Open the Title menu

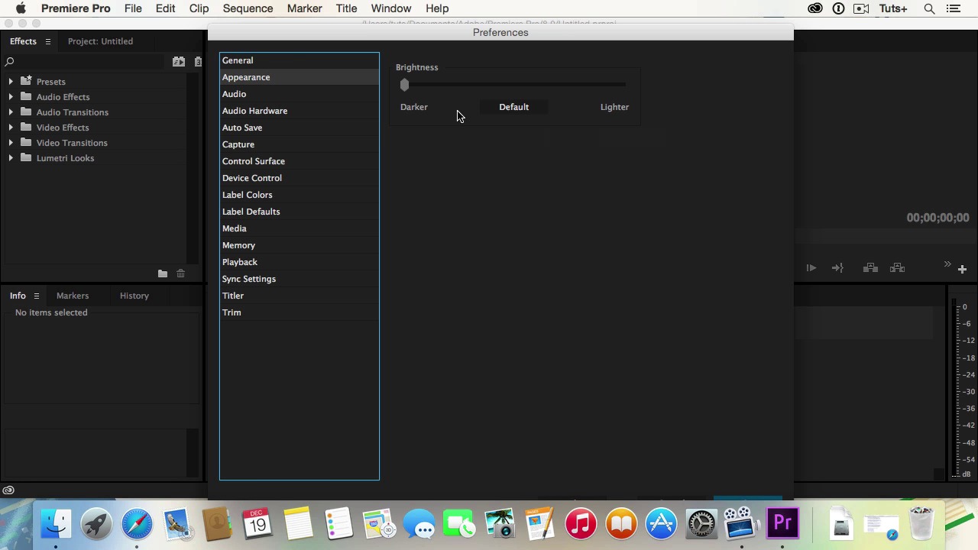tap(346, 8)
